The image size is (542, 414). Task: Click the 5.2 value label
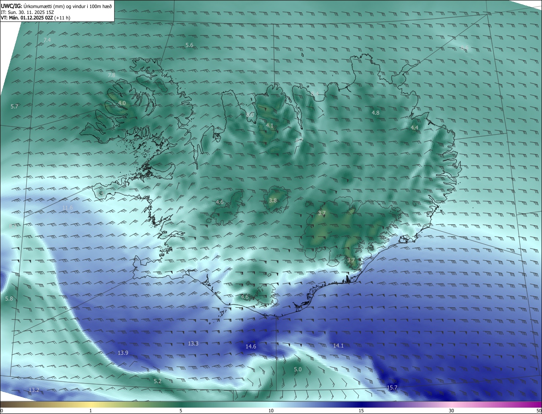[158, 381]
